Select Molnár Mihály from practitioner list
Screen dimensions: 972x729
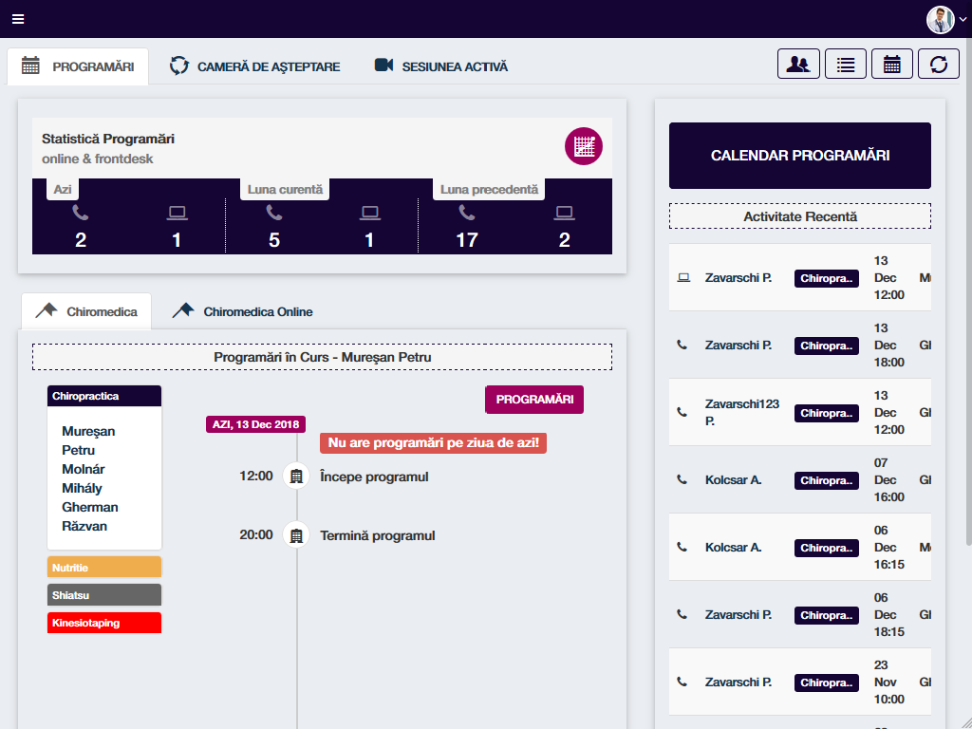point(83,478)
